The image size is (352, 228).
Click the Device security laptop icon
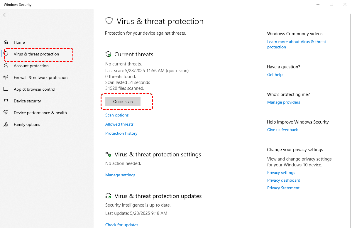point(6,101)
